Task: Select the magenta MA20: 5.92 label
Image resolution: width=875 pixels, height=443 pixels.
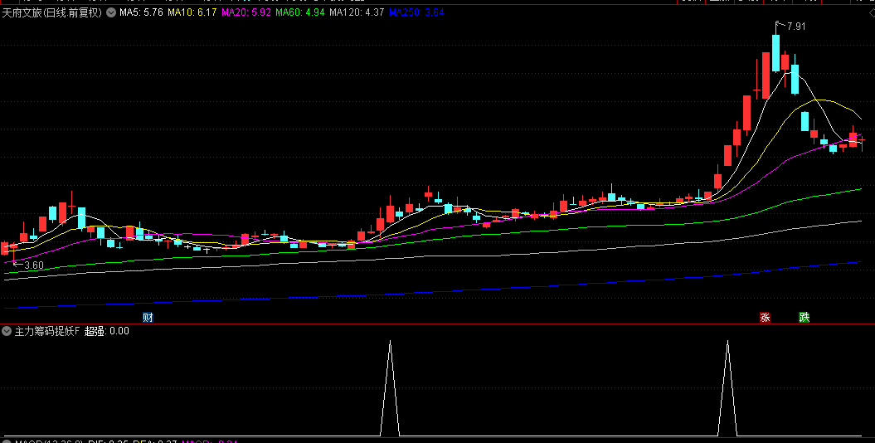Action: (246, 12)
